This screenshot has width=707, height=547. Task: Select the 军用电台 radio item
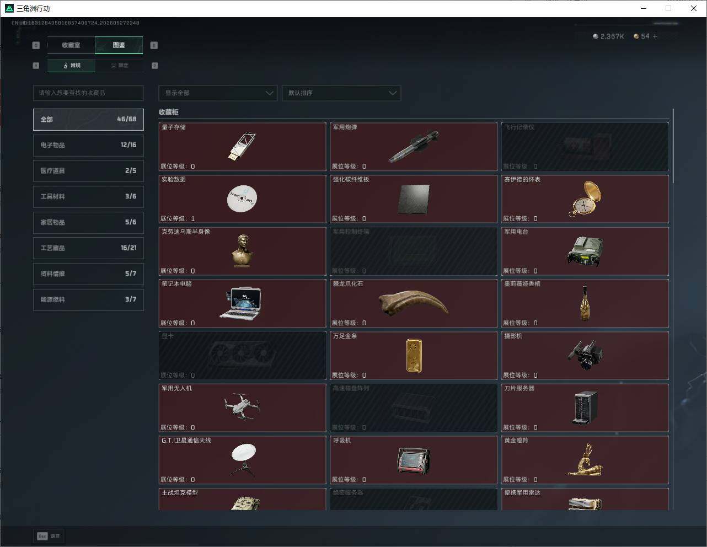click(585, 251)
